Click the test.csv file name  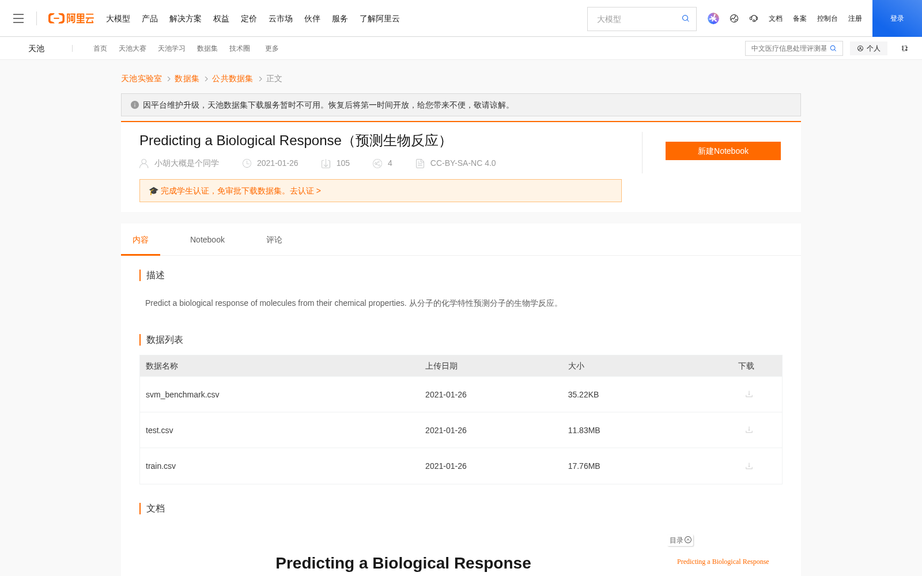click(x=160, y=430)
